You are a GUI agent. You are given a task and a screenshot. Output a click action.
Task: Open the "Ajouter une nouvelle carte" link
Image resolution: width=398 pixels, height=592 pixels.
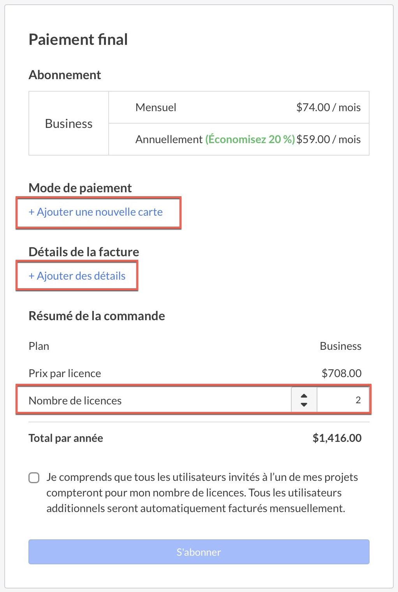tap(96, 212)
